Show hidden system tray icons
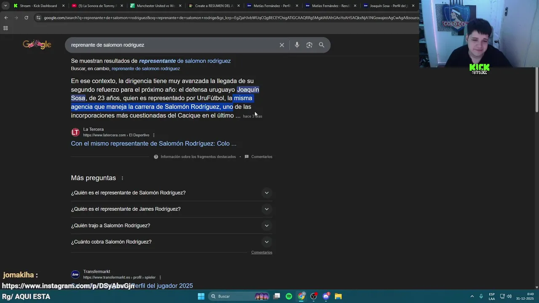Image resolution: width=539 pixels, height=303 pixels. click(472, 296)
